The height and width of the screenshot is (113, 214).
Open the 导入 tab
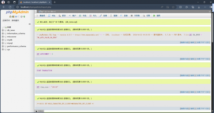(93, 16)
